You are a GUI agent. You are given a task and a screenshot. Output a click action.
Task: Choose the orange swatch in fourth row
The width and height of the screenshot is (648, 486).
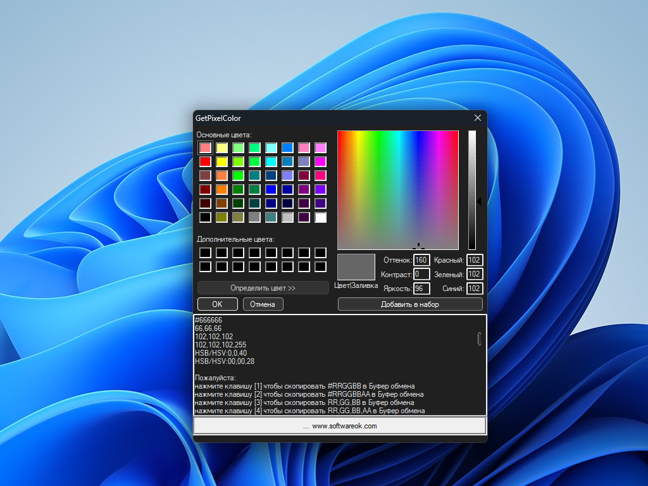point(221,189)
